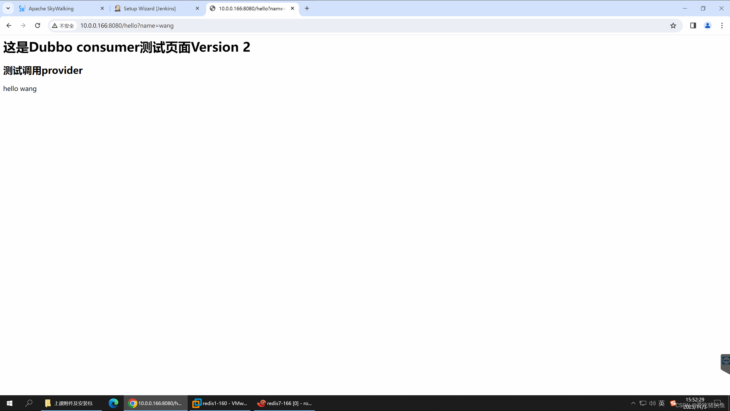This screenshot has height=411, width=730.
Task: Open redis7-166 terminal taskbar window
Action: coord(284,403)
